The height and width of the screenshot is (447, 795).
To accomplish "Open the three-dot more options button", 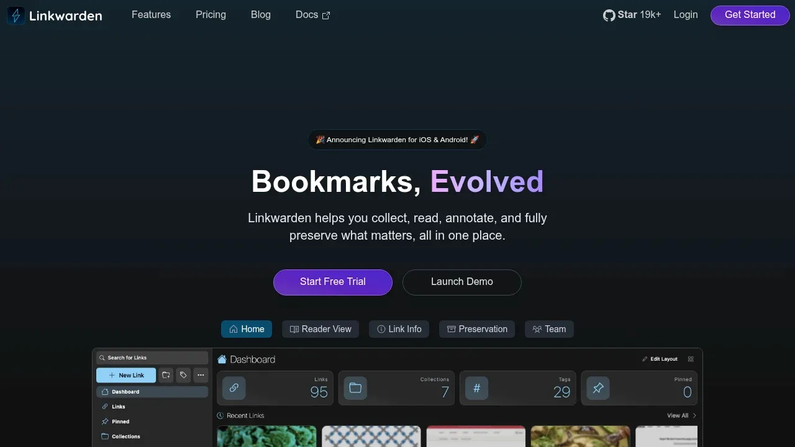I will (201, 375).
